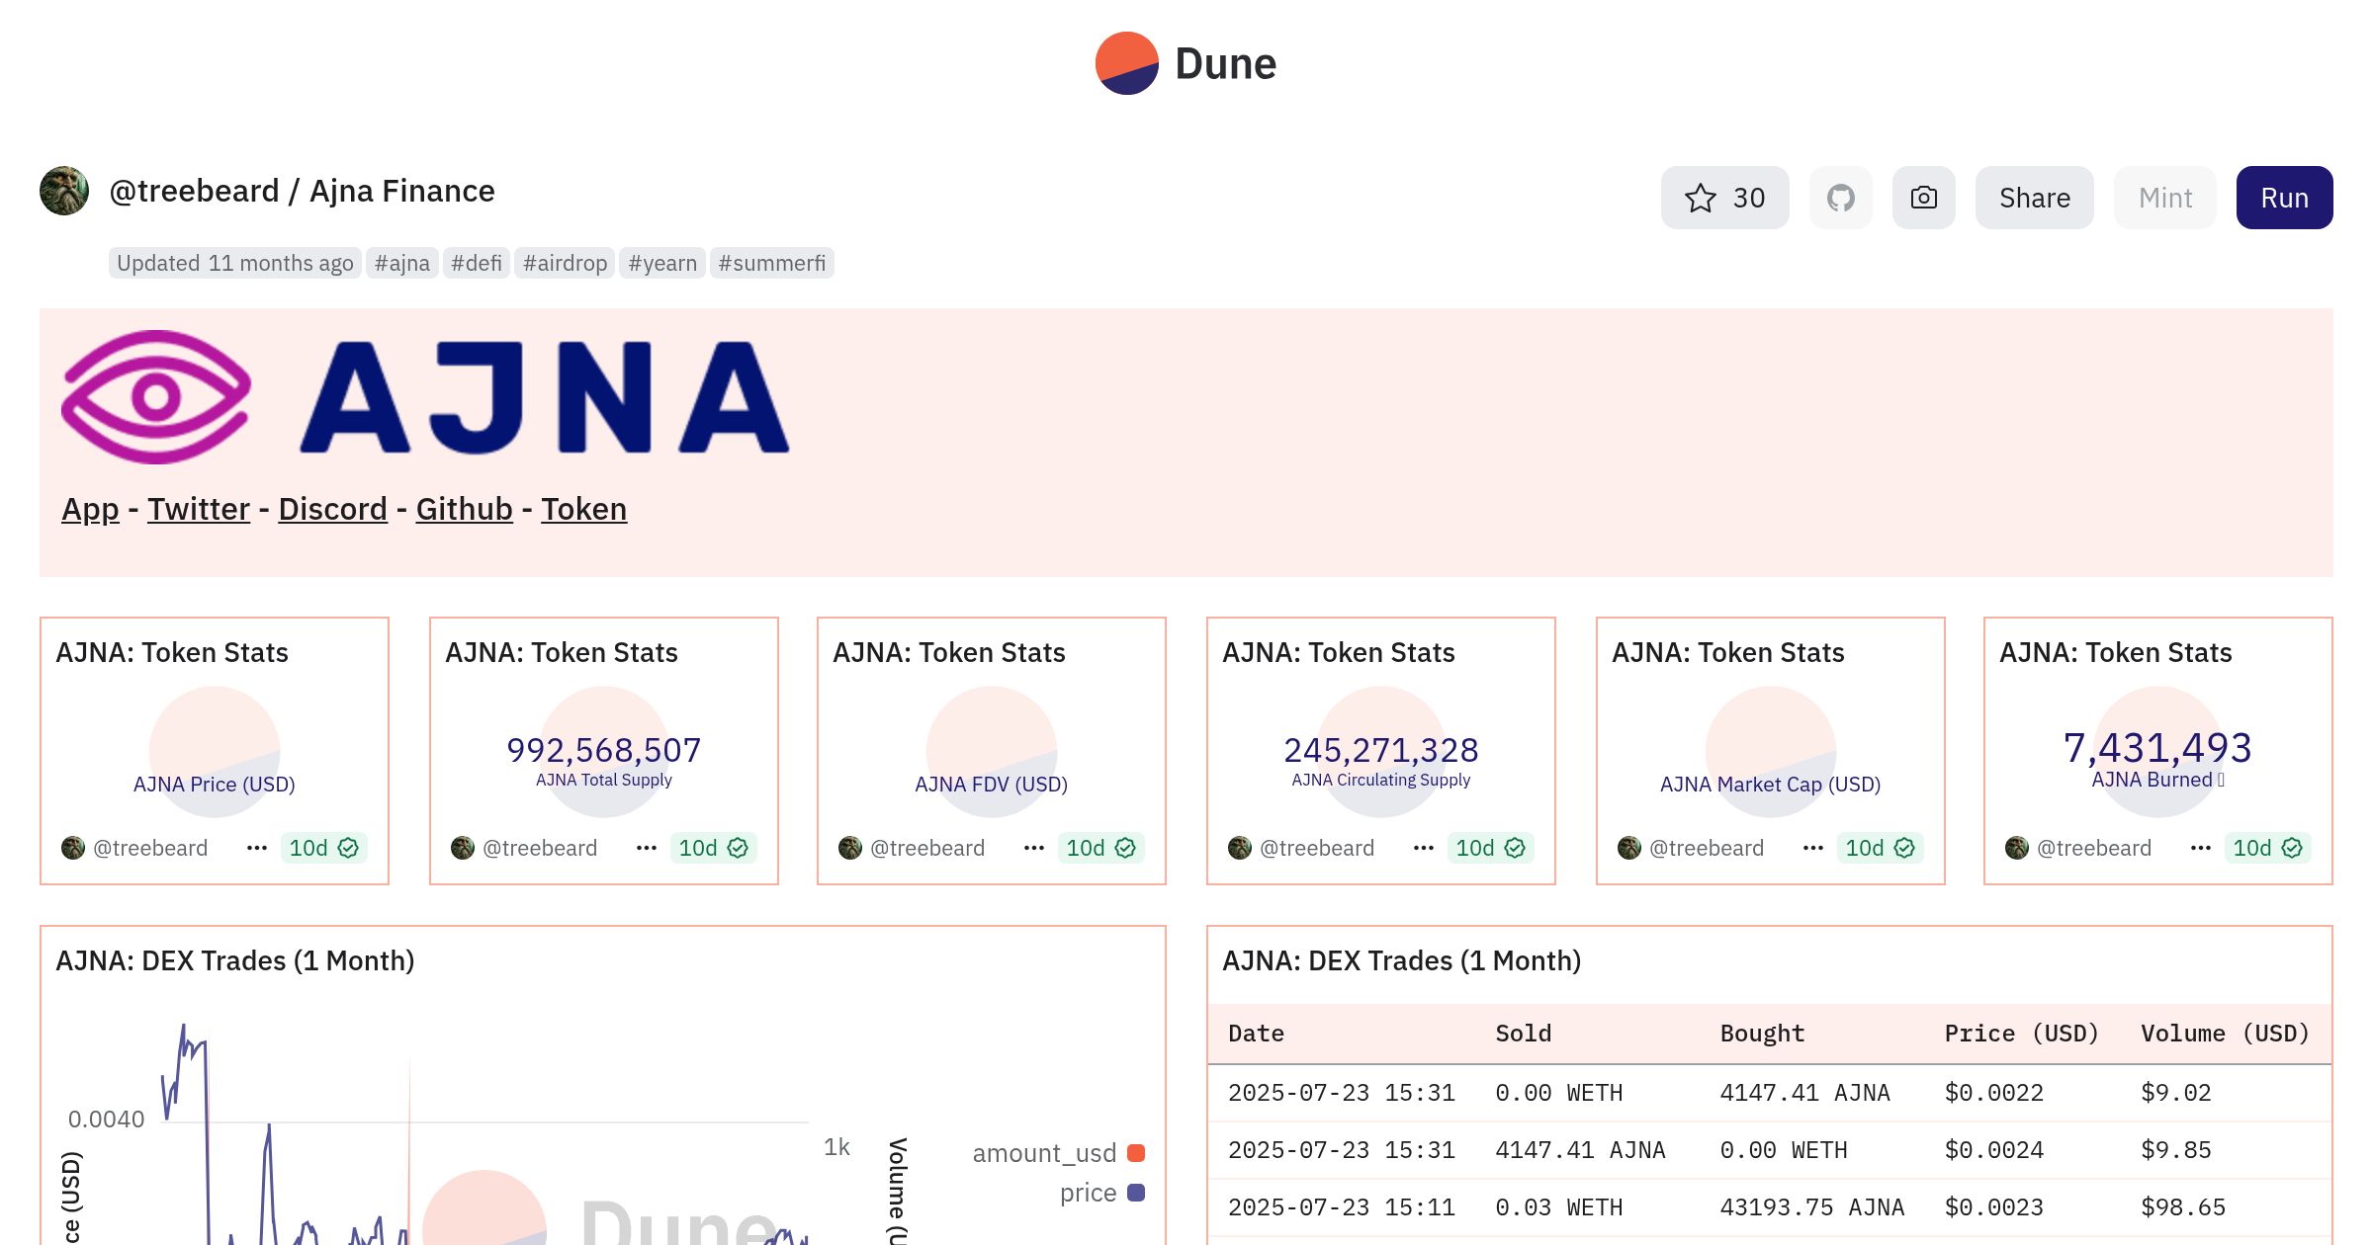Viewport: 2373px width, 1245px height.
Task: Click 10d freshness badge on AJNA Burned card
Action: (x=2268, y=848)
